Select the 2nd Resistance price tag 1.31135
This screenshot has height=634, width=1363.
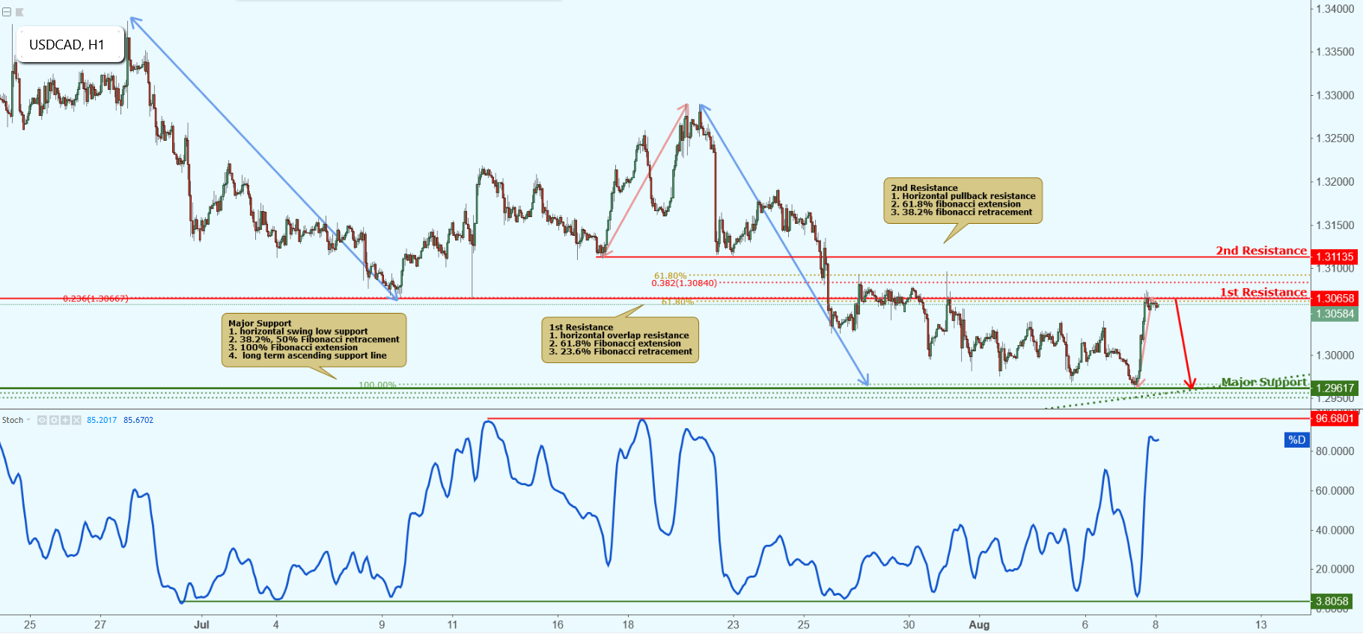pyautogui.click(x=1335, y=257)
